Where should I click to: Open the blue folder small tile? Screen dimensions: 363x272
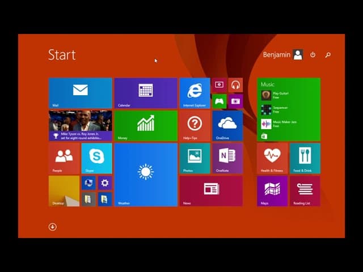pos(105,199)
